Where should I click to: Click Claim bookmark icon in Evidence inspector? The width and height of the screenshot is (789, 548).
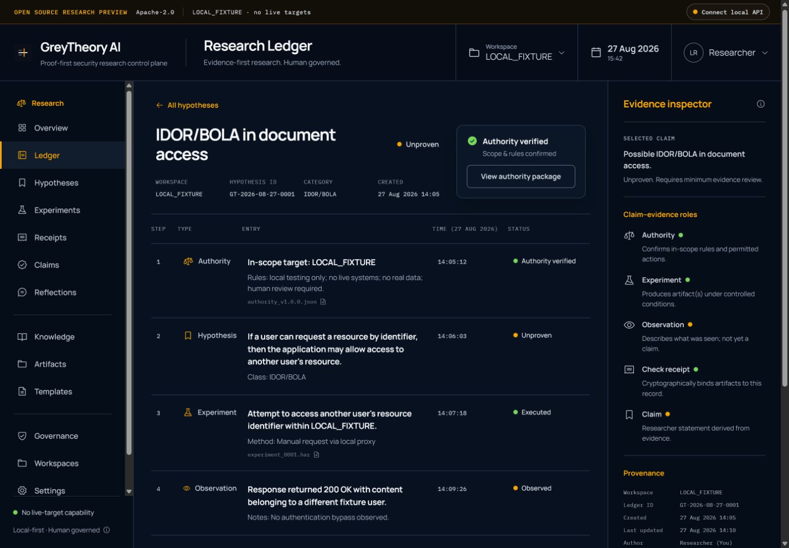point(629,415)
